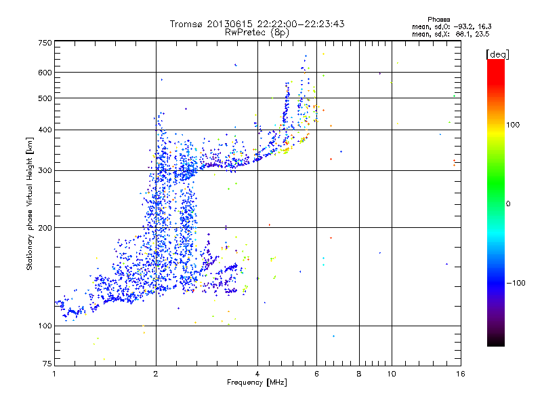Click the y-axis '200' tick label
This screenshot has height=407, width=542.
click(45, 228)
